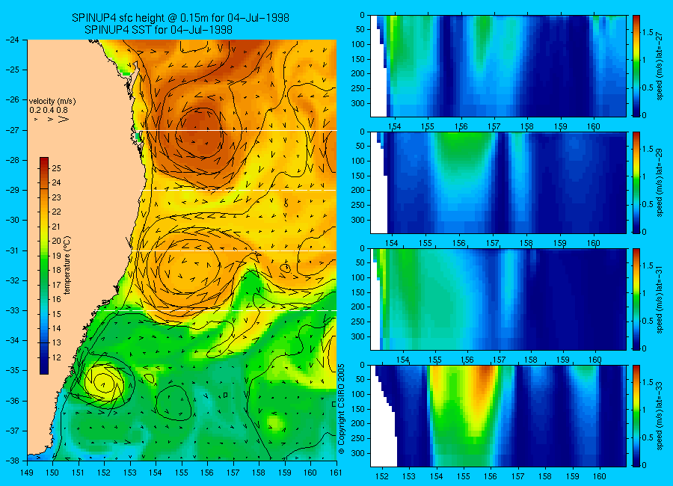Click the warm eddy centre on the -27 section line
The image size is (673, 486).
pyautogui.click(x=201, y=133)
